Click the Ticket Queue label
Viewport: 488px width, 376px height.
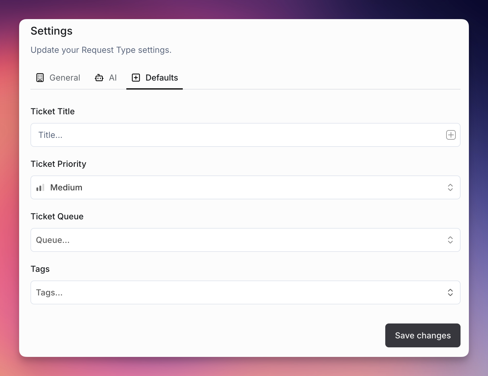coord(57,216)
